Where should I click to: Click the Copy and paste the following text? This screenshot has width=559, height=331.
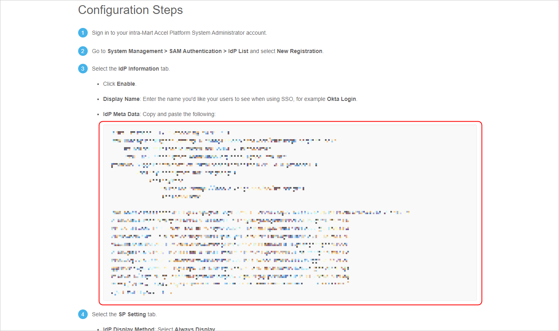[179, 114]
